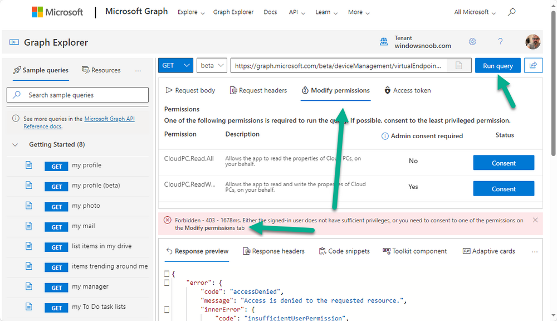Switch to the Resources tab
The image size is (557, 321).
pos(101,70)
